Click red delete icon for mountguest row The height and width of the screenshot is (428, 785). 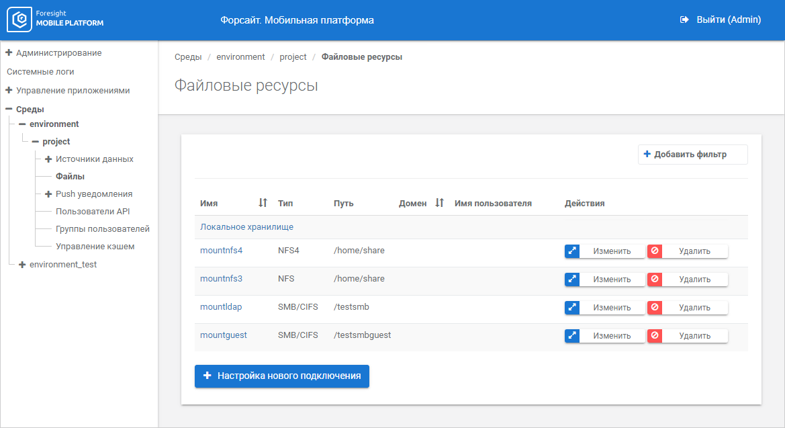[x=655, y=336]
